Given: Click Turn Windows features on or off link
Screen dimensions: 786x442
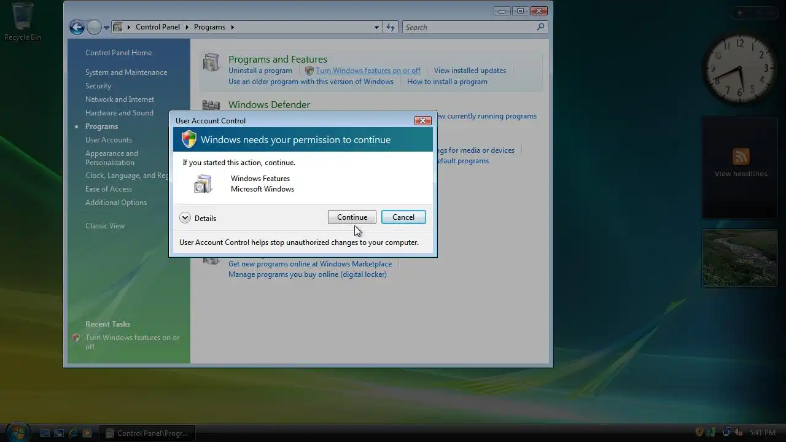Looking at the screenshot, I should pyautogui.click(x=368, y=71).
